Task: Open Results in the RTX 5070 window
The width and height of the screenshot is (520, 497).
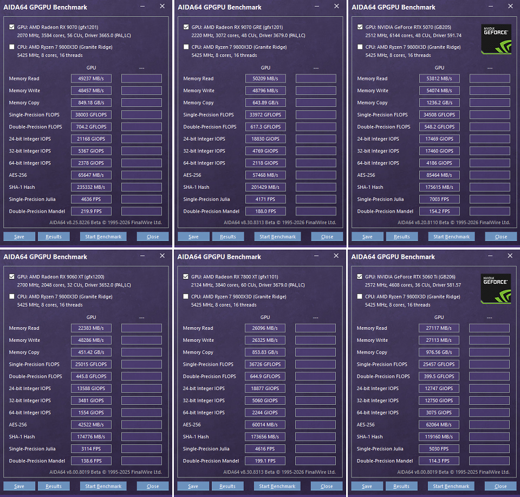Action: point(401,237)
